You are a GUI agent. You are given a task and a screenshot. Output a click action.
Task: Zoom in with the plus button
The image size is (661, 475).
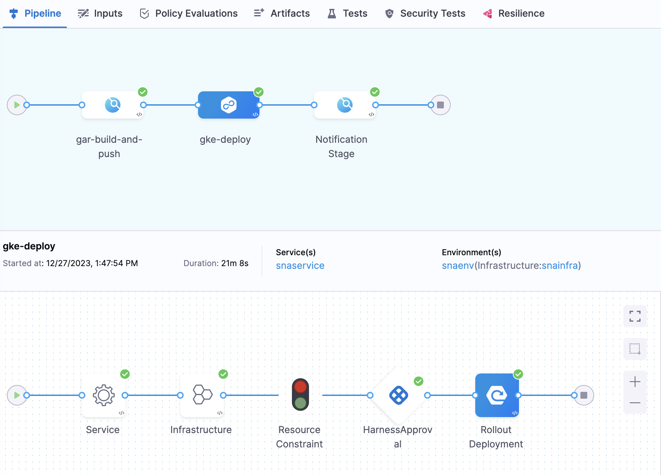635,382
